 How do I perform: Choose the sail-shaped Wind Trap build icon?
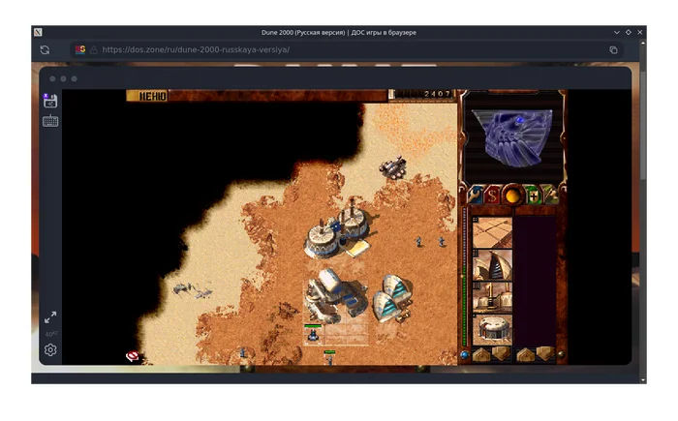point(492,265)
